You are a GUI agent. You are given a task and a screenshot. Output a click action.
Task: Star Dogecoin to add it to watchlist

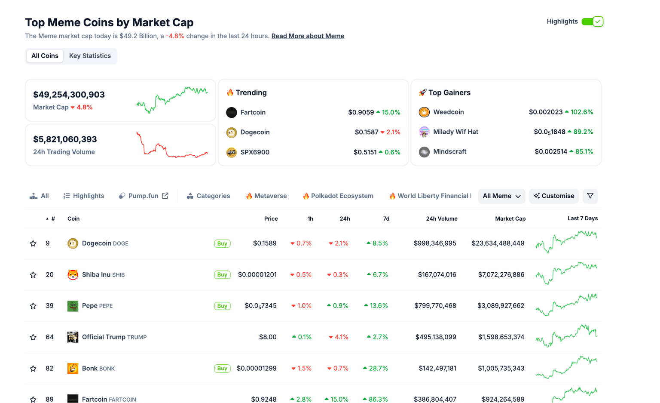point(33,243)
